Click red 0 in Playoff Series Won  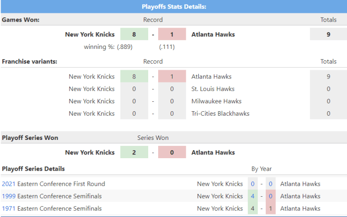[x=172, y=153]
